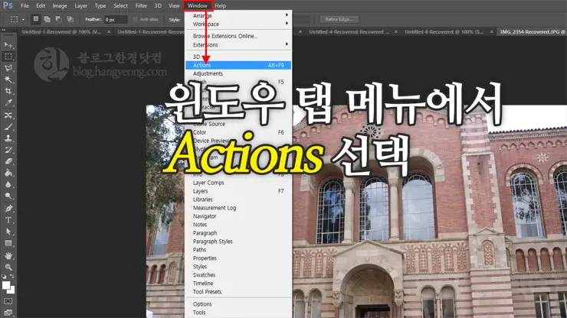Click the Photoshop Ps logo

pyautogui.click(x=8, y=5)
